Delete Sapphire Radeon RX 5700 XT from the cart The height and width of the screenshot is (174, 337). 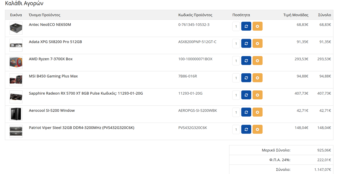257,95
